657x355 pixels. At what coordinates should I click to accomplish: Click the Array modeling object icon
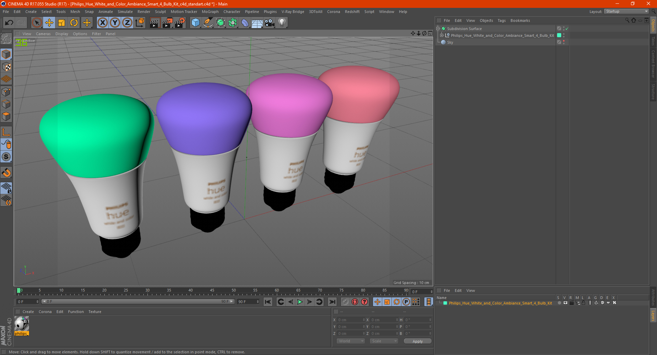(x=233, y=23)
